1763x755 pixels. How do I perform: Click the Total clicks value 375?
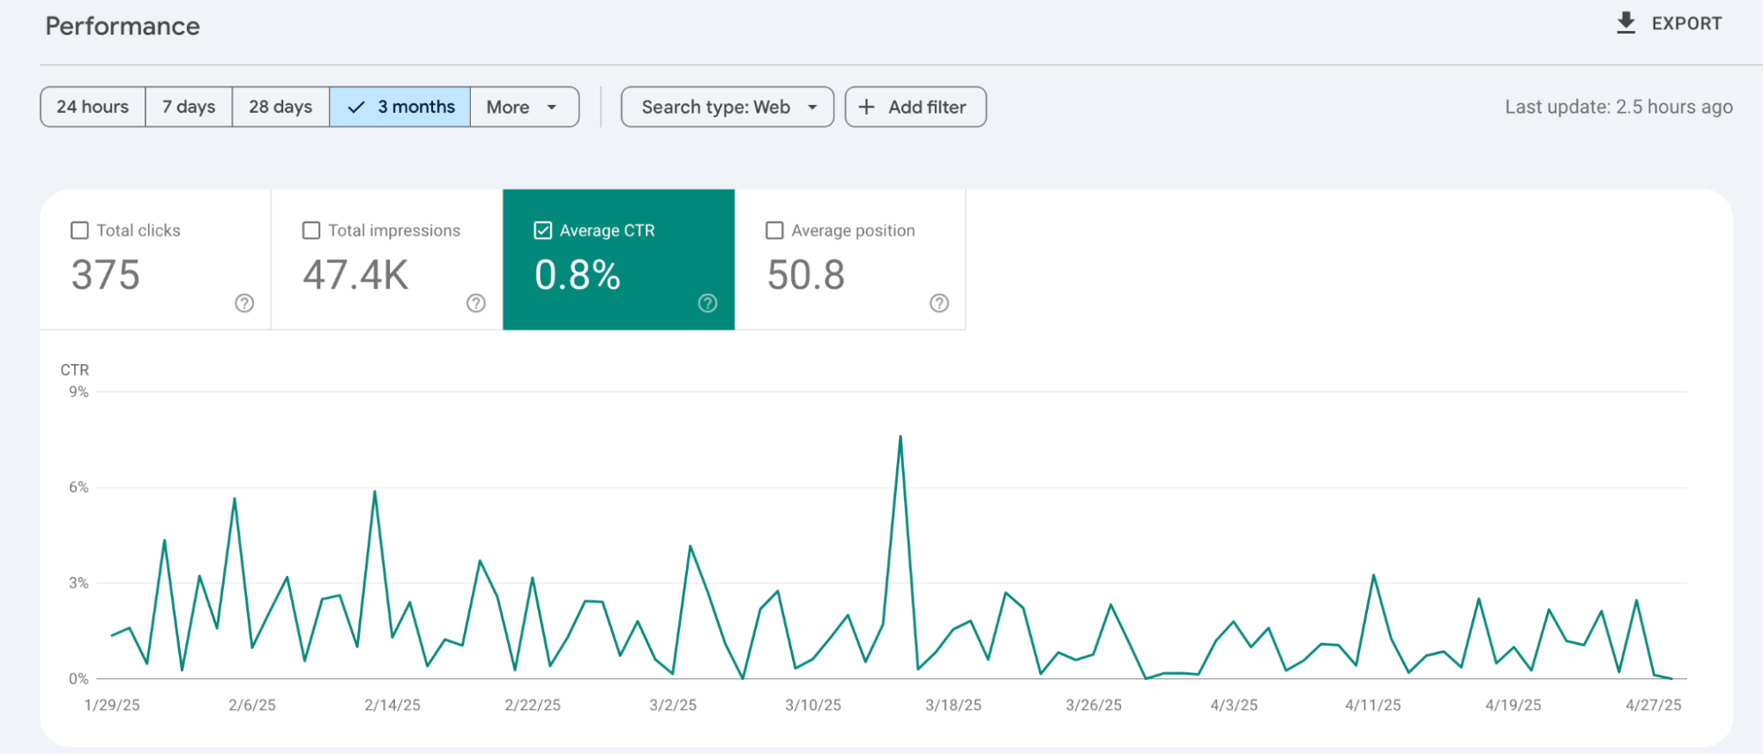106,275
